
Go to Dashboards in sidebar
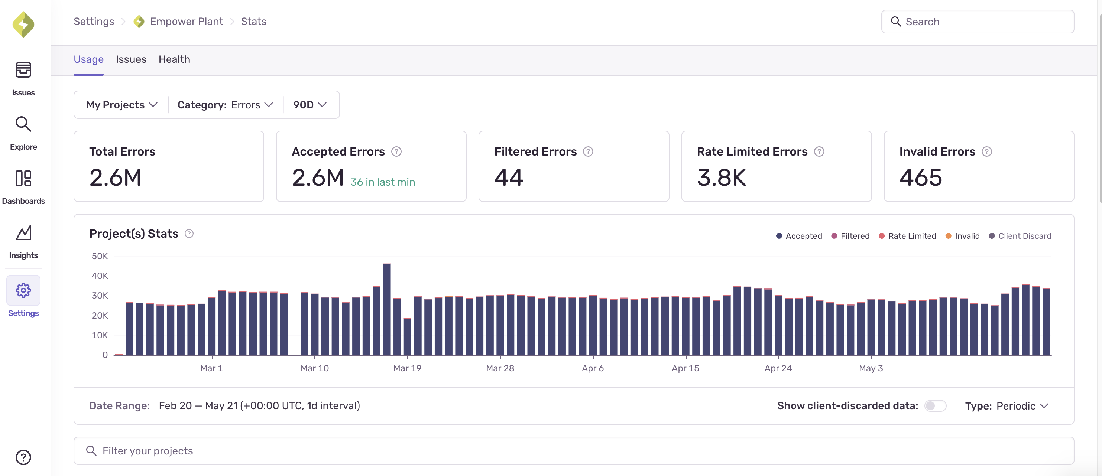point(23,179)
